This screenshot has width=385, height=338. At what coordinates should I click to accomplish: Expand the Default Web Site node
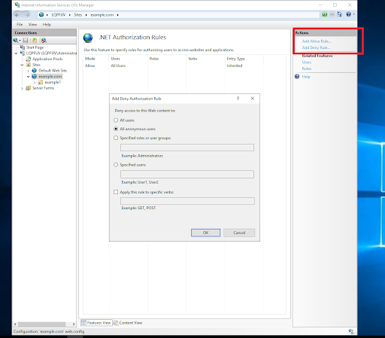click(x=29, y=71)
